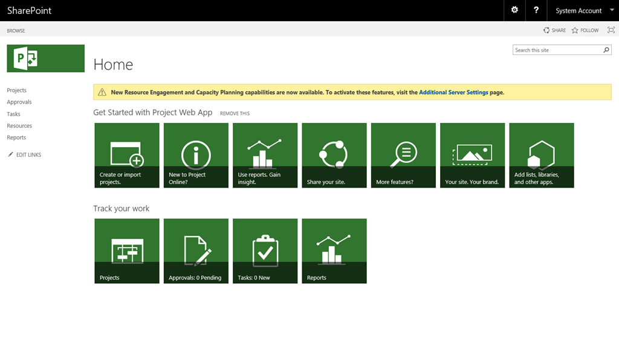Select Use reports, Gain insight tile

pyautogui.click(x=265, y=155)
